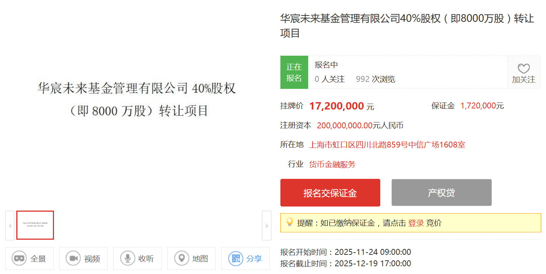The height and width of the screenshot is (274, 546).
Task: Open the 视频 video view
Action: (83, 259)
